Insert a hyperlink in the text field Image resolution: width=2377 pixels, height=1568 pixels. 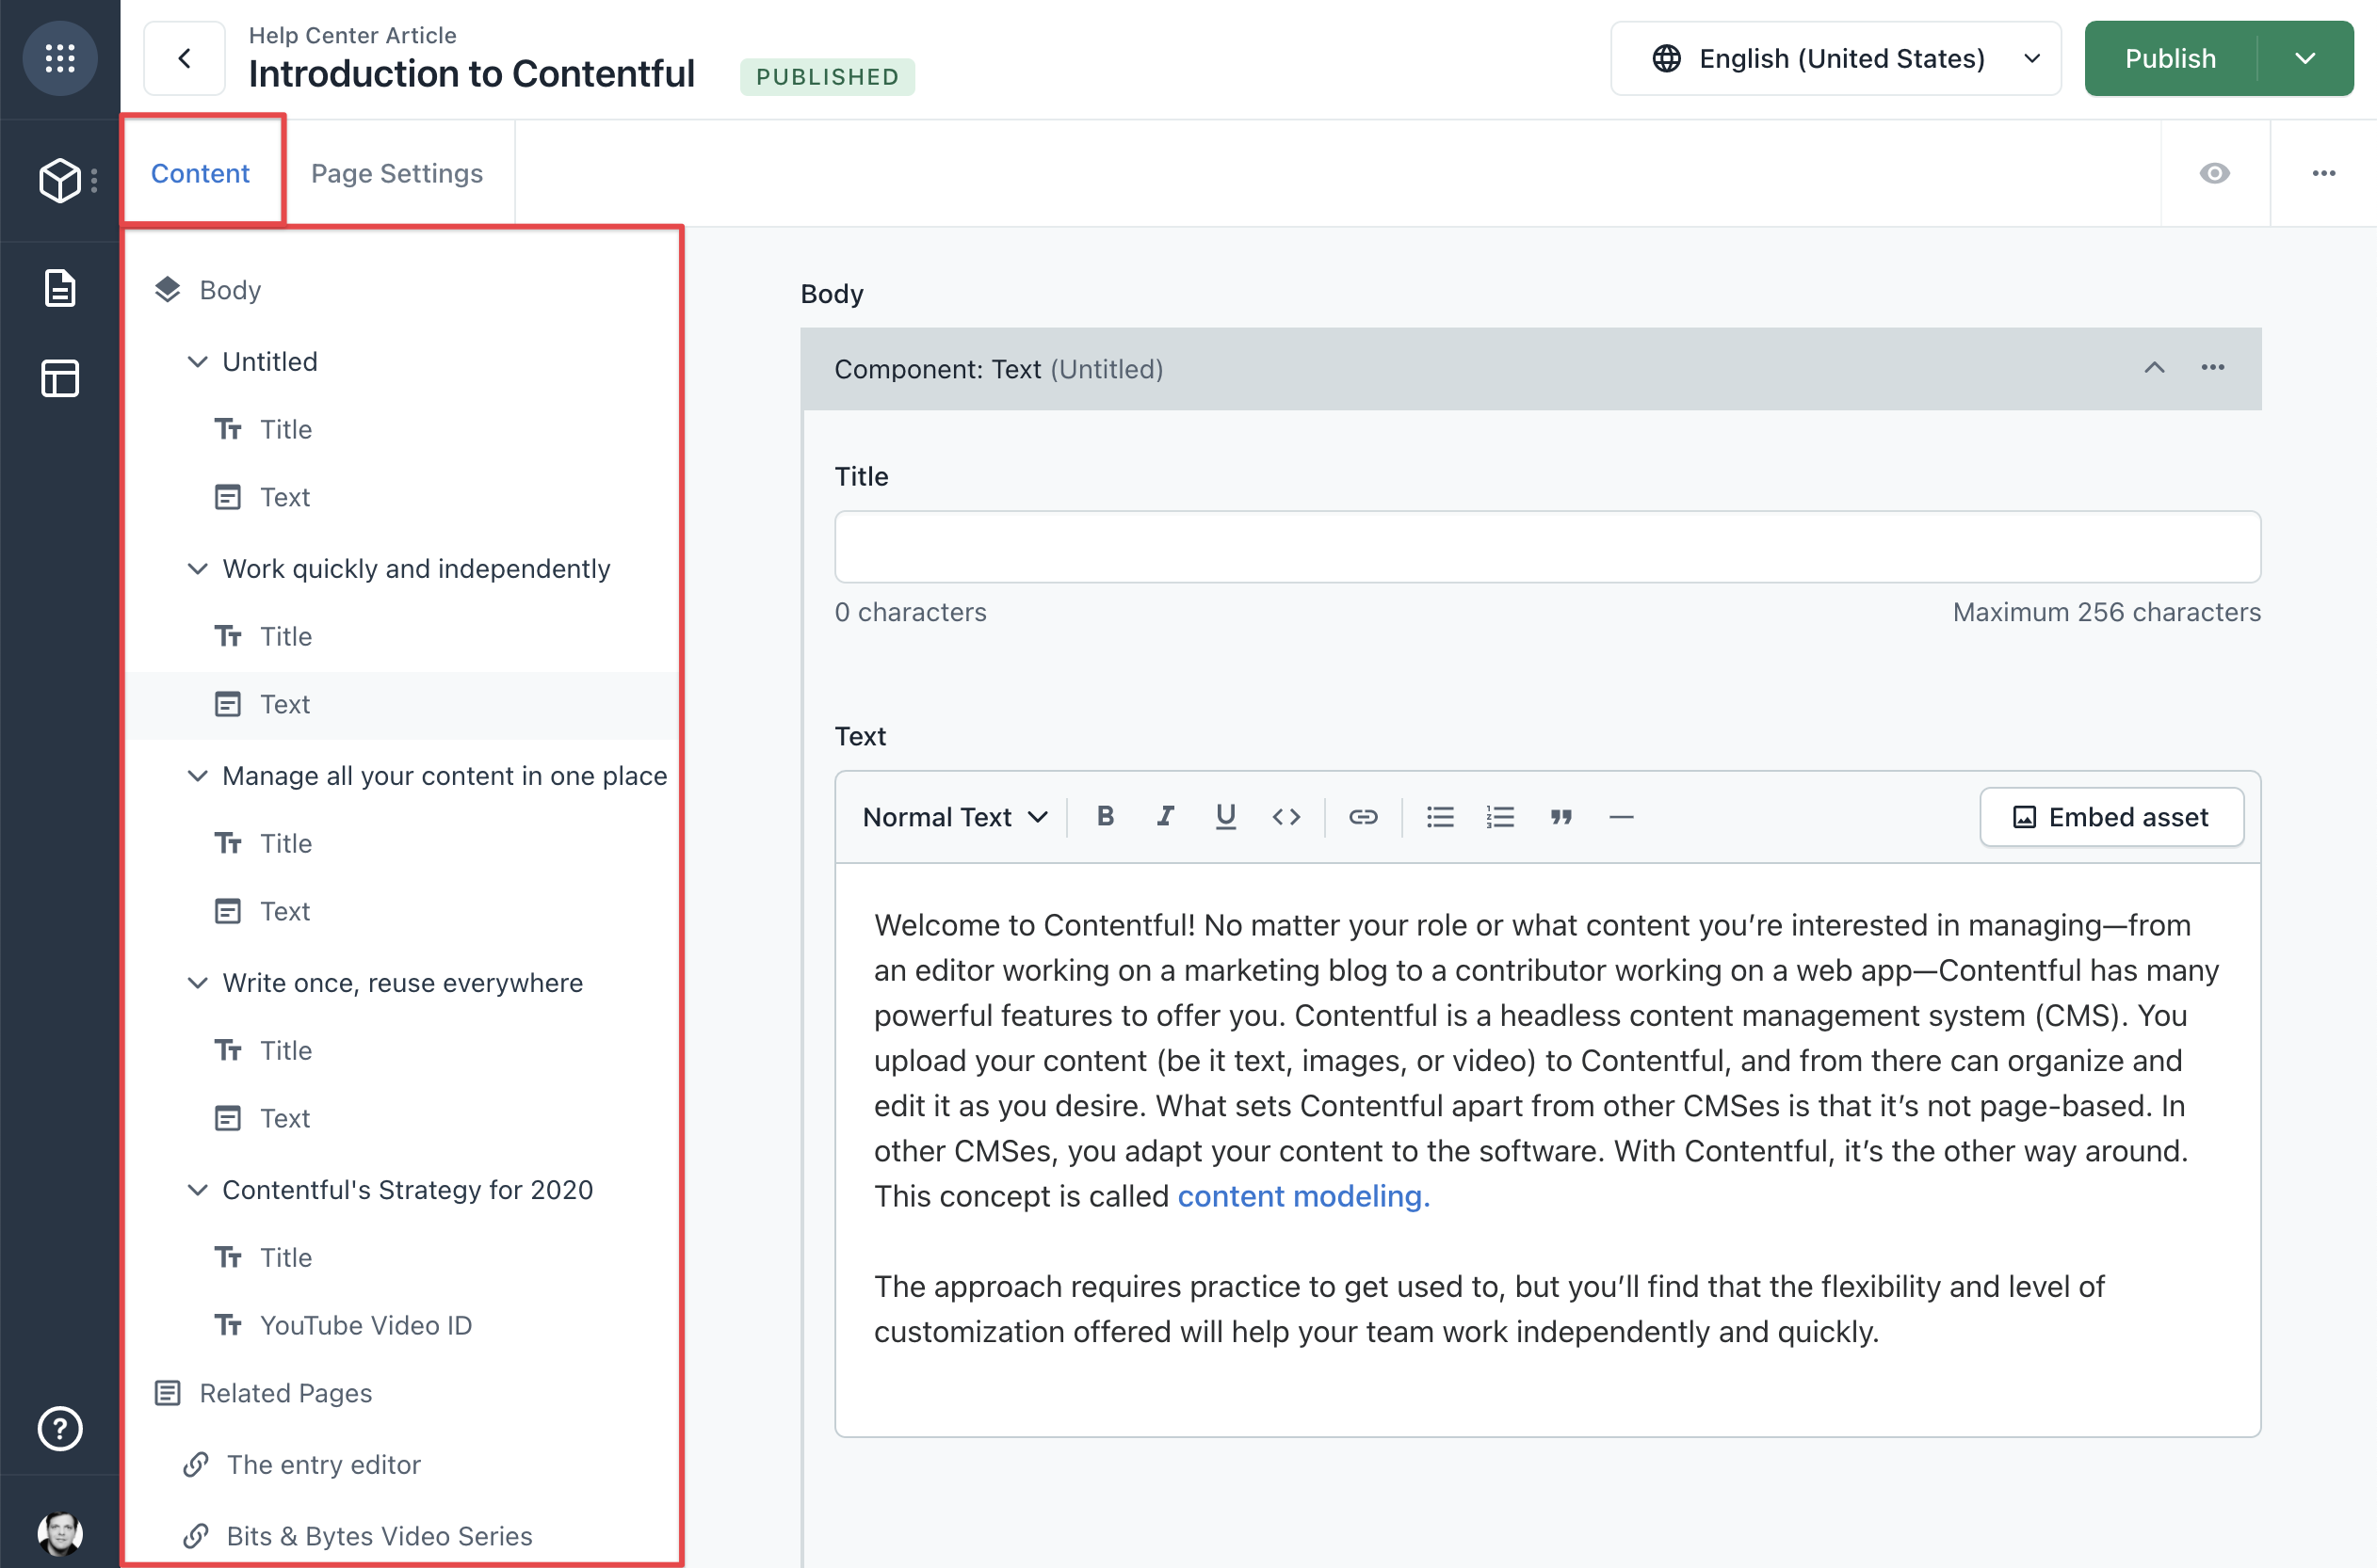click(1364, 816)
